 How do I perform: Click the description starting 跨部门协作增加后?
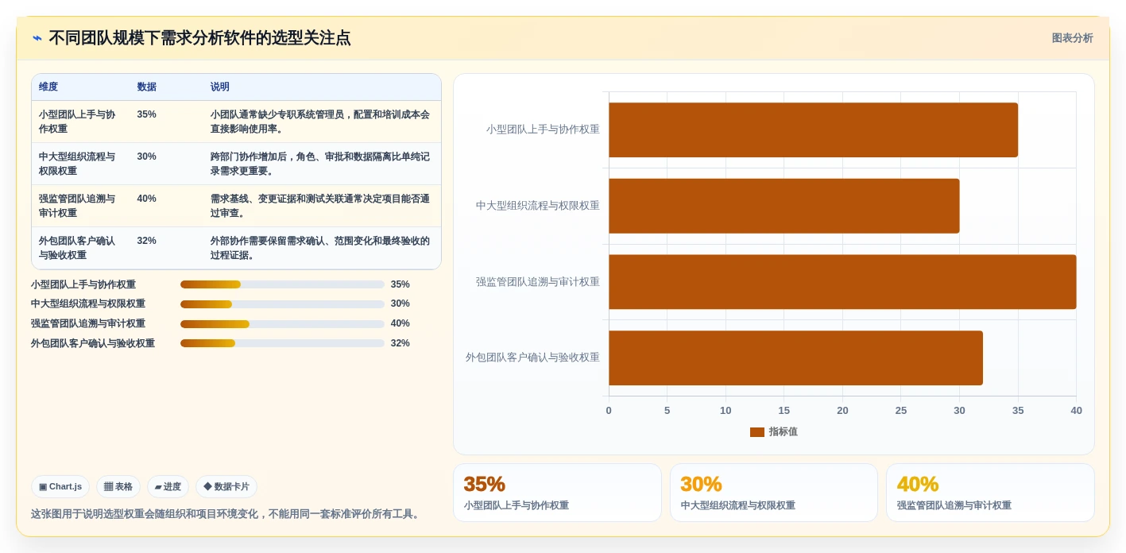(x=320, y=164)
